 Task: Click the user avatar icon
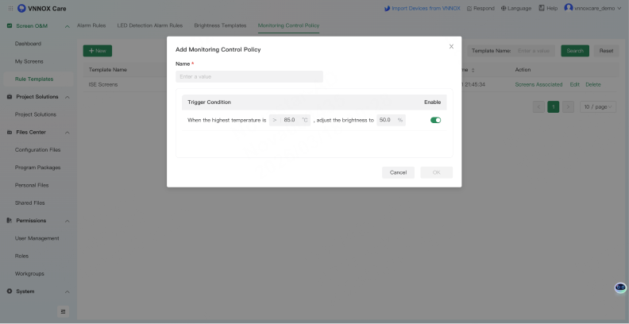569,8
